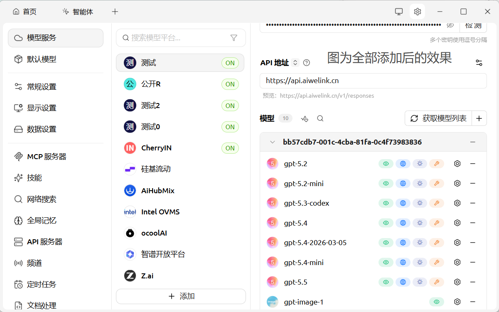Toggle the CherryIN provider ON switch
The width and height of the screenshot is (499, 312).
point(230,148)
